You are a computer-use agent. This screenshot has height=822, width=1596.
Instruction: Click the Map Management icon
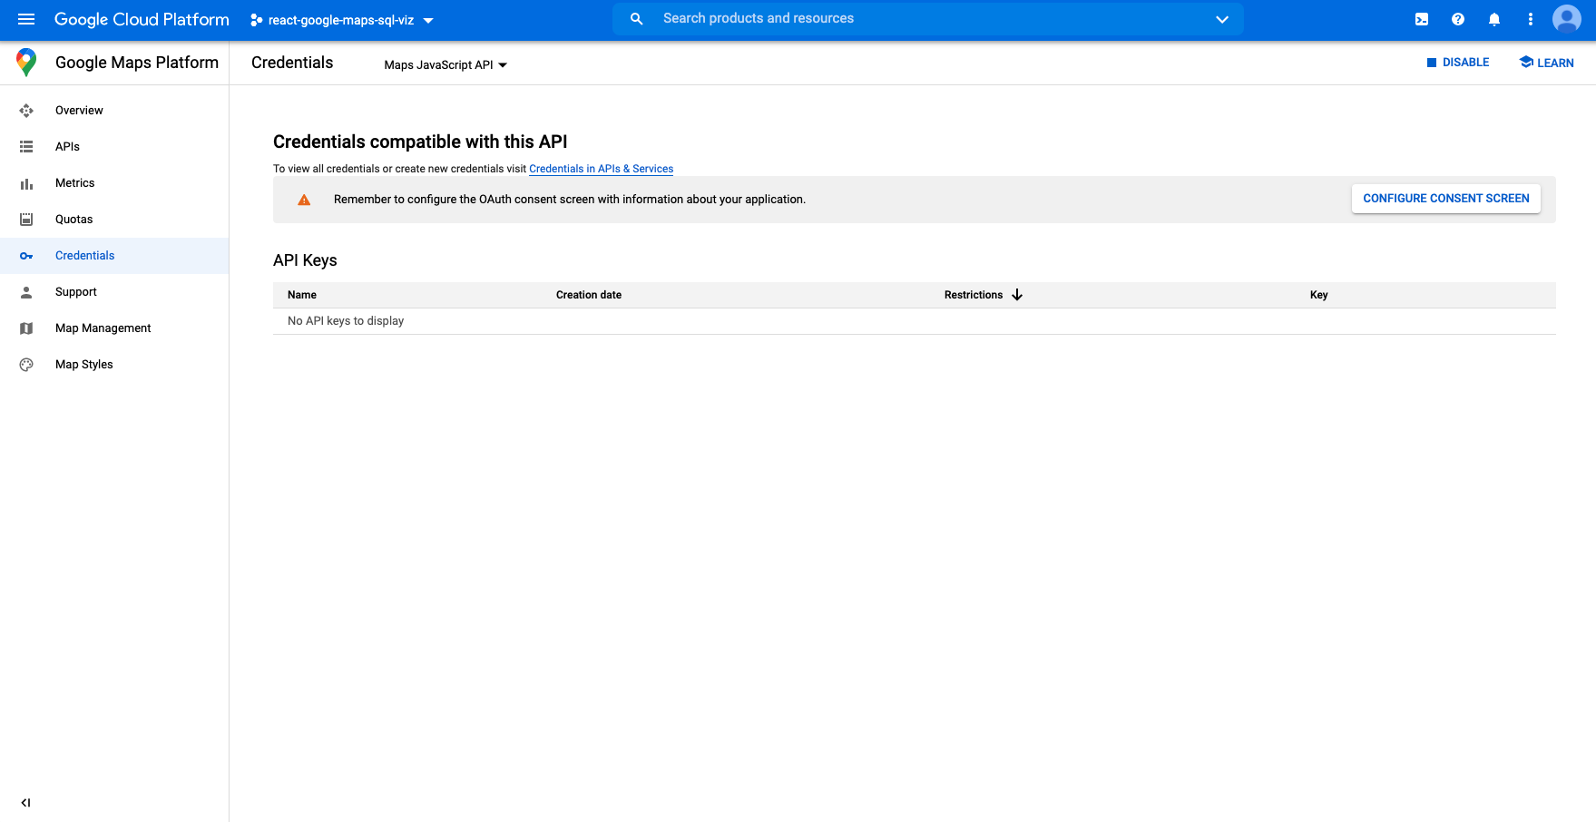tap(26, 328)
